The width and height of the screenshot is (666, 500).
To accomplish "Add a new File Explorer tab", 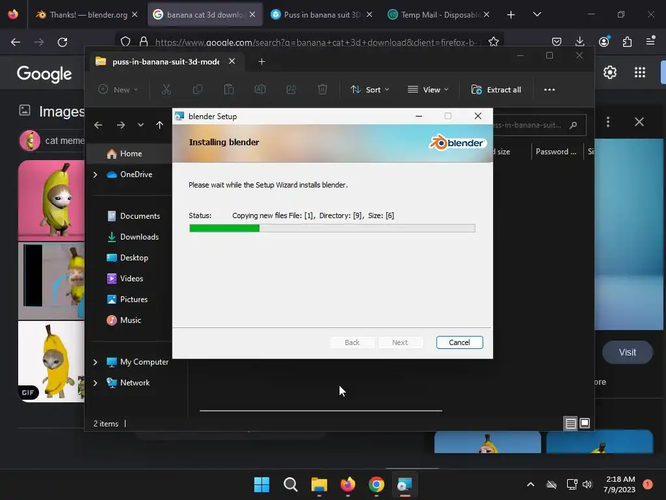I will click(261, 62).
